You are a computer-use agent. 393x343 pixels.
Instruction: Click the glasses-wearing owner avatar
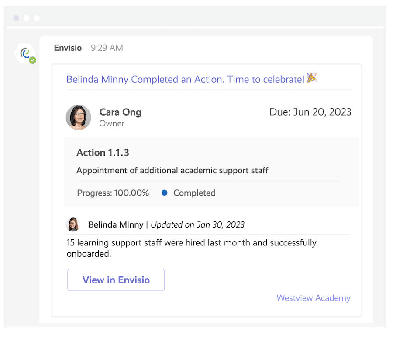79,117
